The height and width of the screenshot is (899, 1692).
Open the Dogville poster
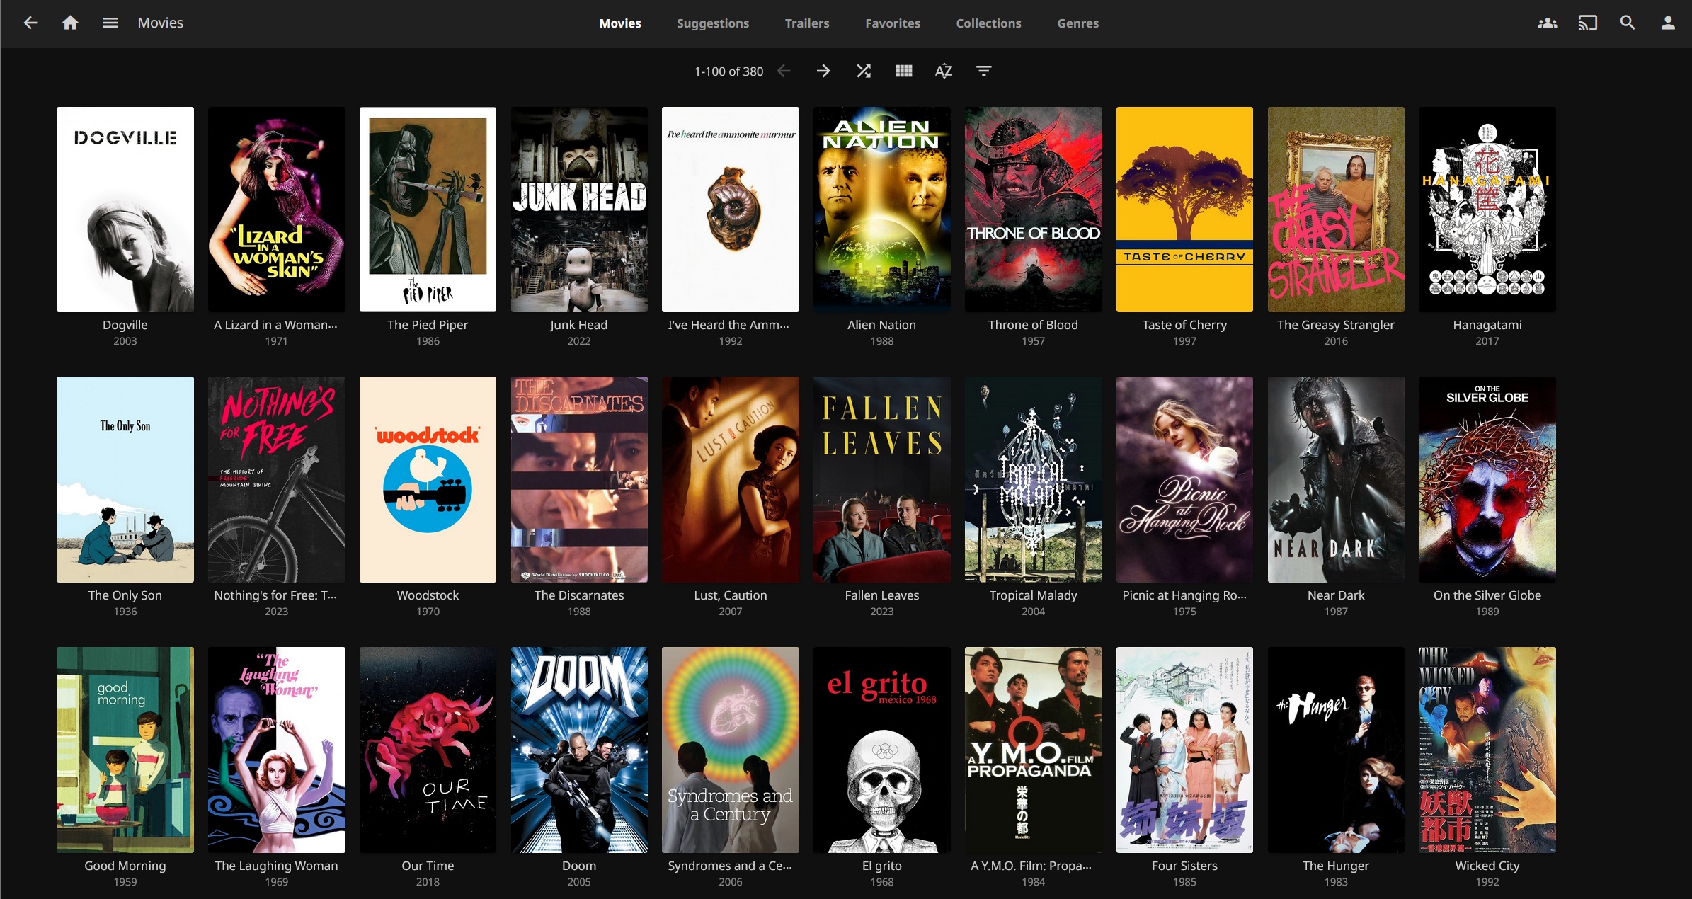[125, 210]
